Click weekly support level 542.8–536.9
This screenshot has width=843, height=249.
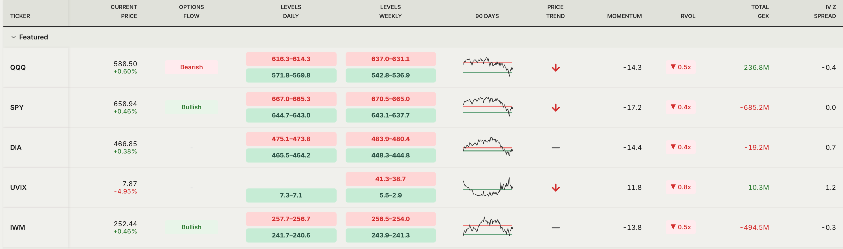click(x=390, y=75)
